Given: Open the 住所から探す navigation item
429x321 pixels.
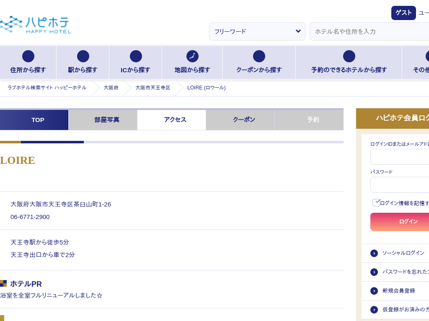Looking at the screenshot, I should tap(28, 63).
